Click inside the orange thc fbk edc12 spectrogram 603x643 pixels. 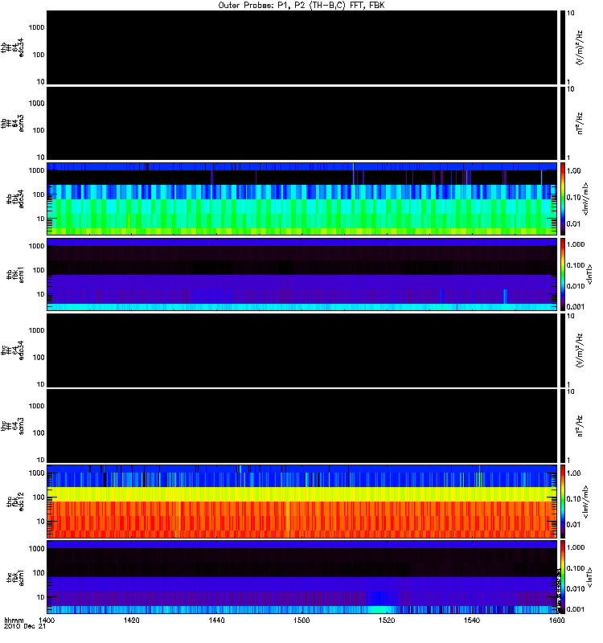click(302, 501)
